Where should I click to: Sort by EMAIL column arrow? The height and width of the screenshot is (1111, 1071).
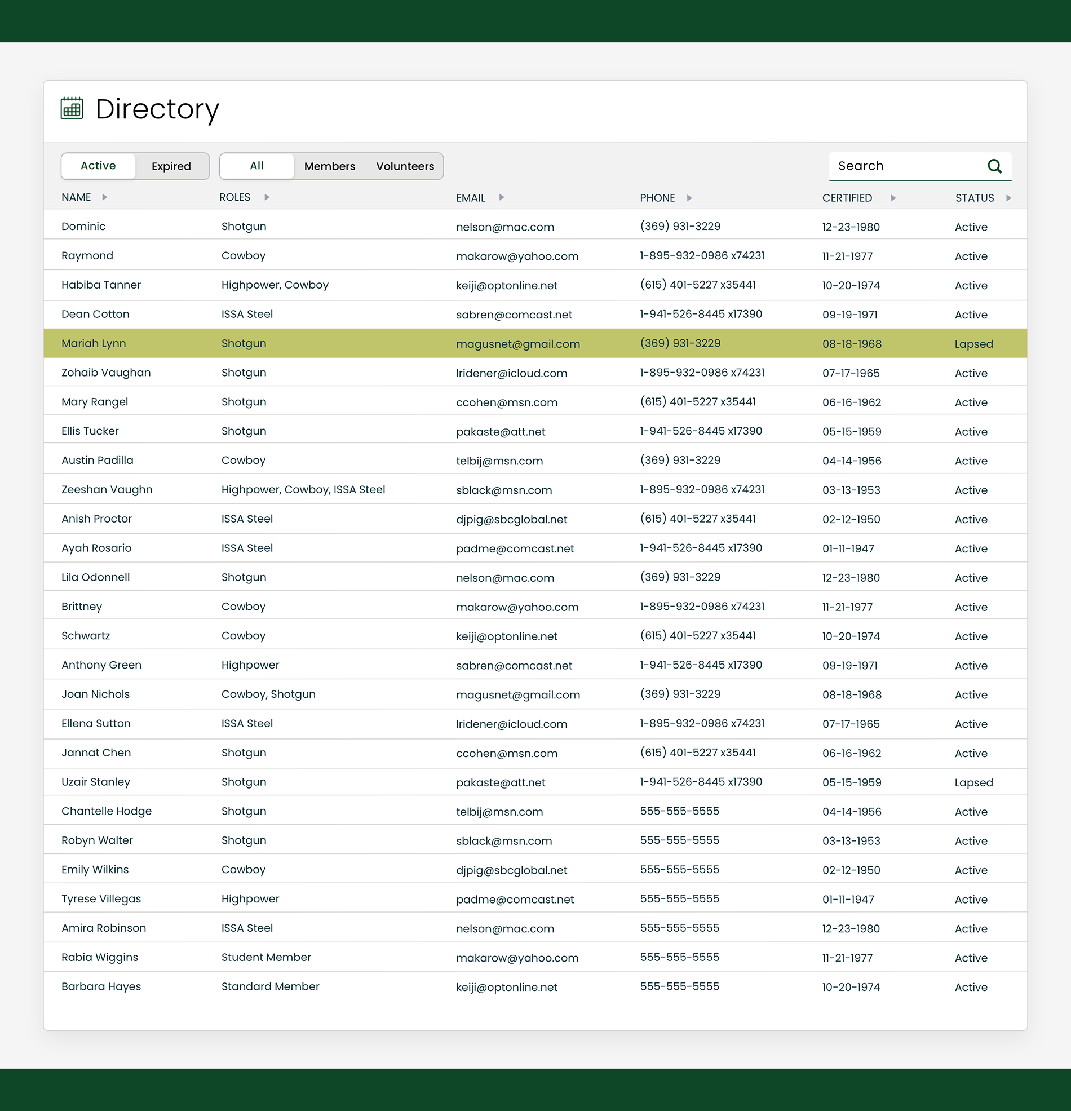click(x=502, y=197)
